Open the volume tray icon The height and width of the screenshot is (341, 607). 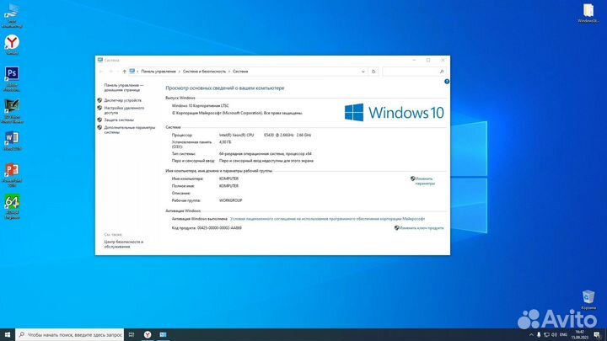[554, 335]
